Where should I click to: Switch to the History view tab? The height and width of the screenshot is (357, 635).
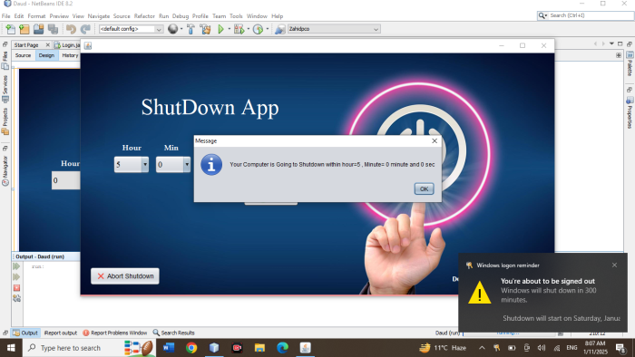coord(70,55)
